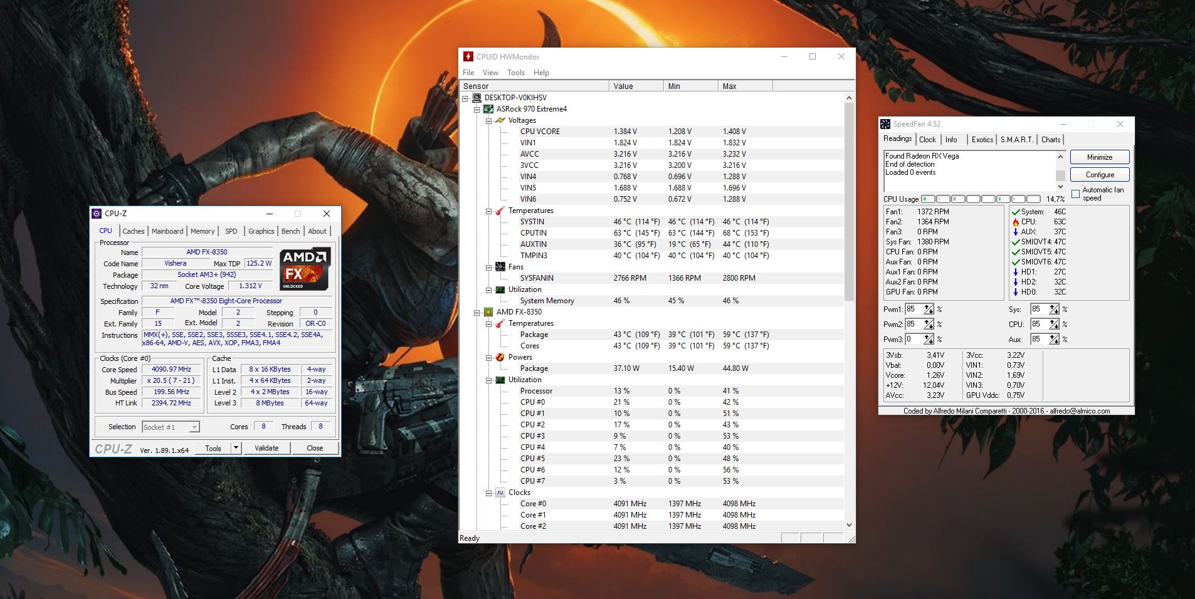This screenshot has width=1195, height=599.
Task: Open the SpeedFan Charts tab
Action: (x=1051, y=140)
